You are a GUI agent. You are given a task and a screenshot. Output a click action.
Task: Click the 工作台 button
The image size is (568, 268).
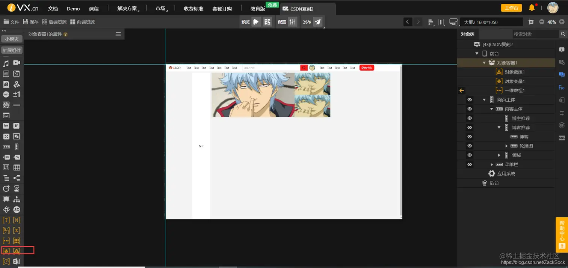(x=511, y=8)
